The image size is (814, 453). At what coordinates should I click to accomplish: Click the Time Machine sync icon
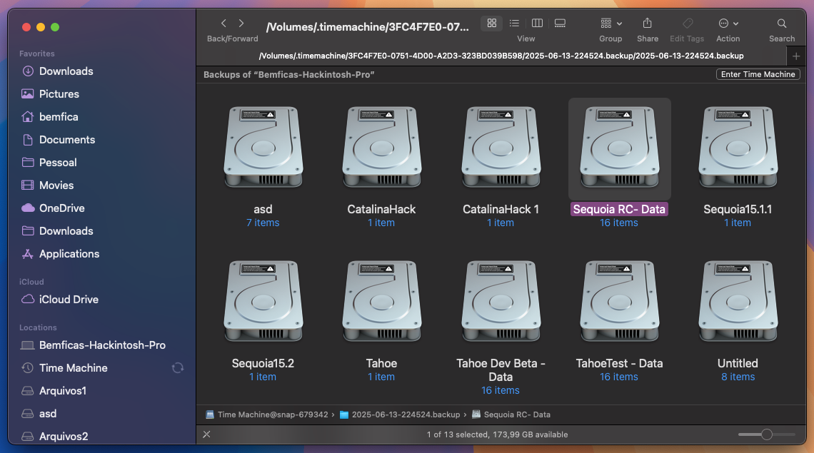(x=178, y=368)
